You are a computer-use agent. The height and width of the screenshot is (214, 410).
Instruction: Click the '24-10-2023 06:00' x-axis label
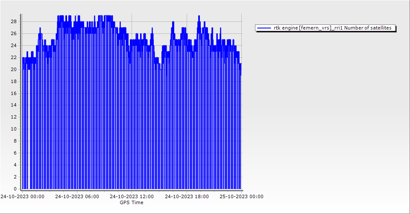pos(77,196)
